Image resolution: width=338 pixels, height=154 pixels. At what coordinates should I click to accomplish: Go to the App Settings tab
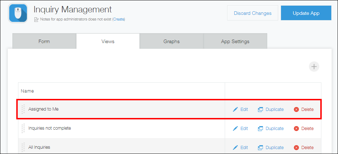tap(235, 41)
